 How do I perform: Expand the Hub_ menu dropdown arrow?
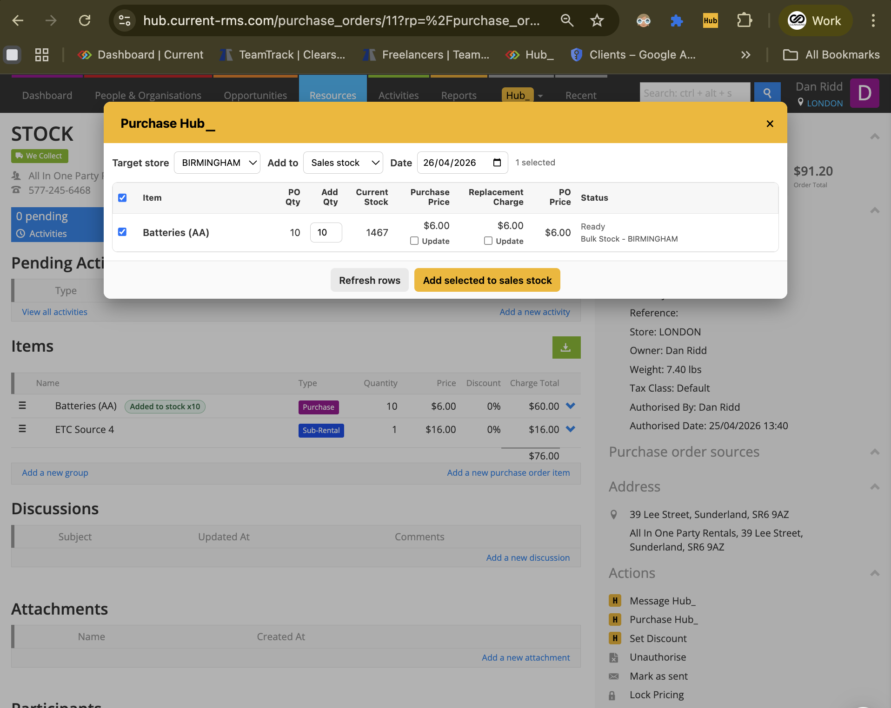[540, 96]
